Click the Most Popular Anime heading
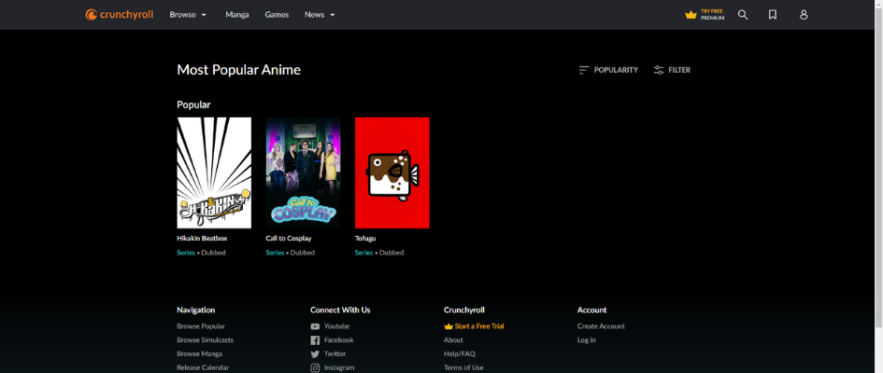Image resolution: width=883 pixels, height=373 pixels. coord(239,70)
